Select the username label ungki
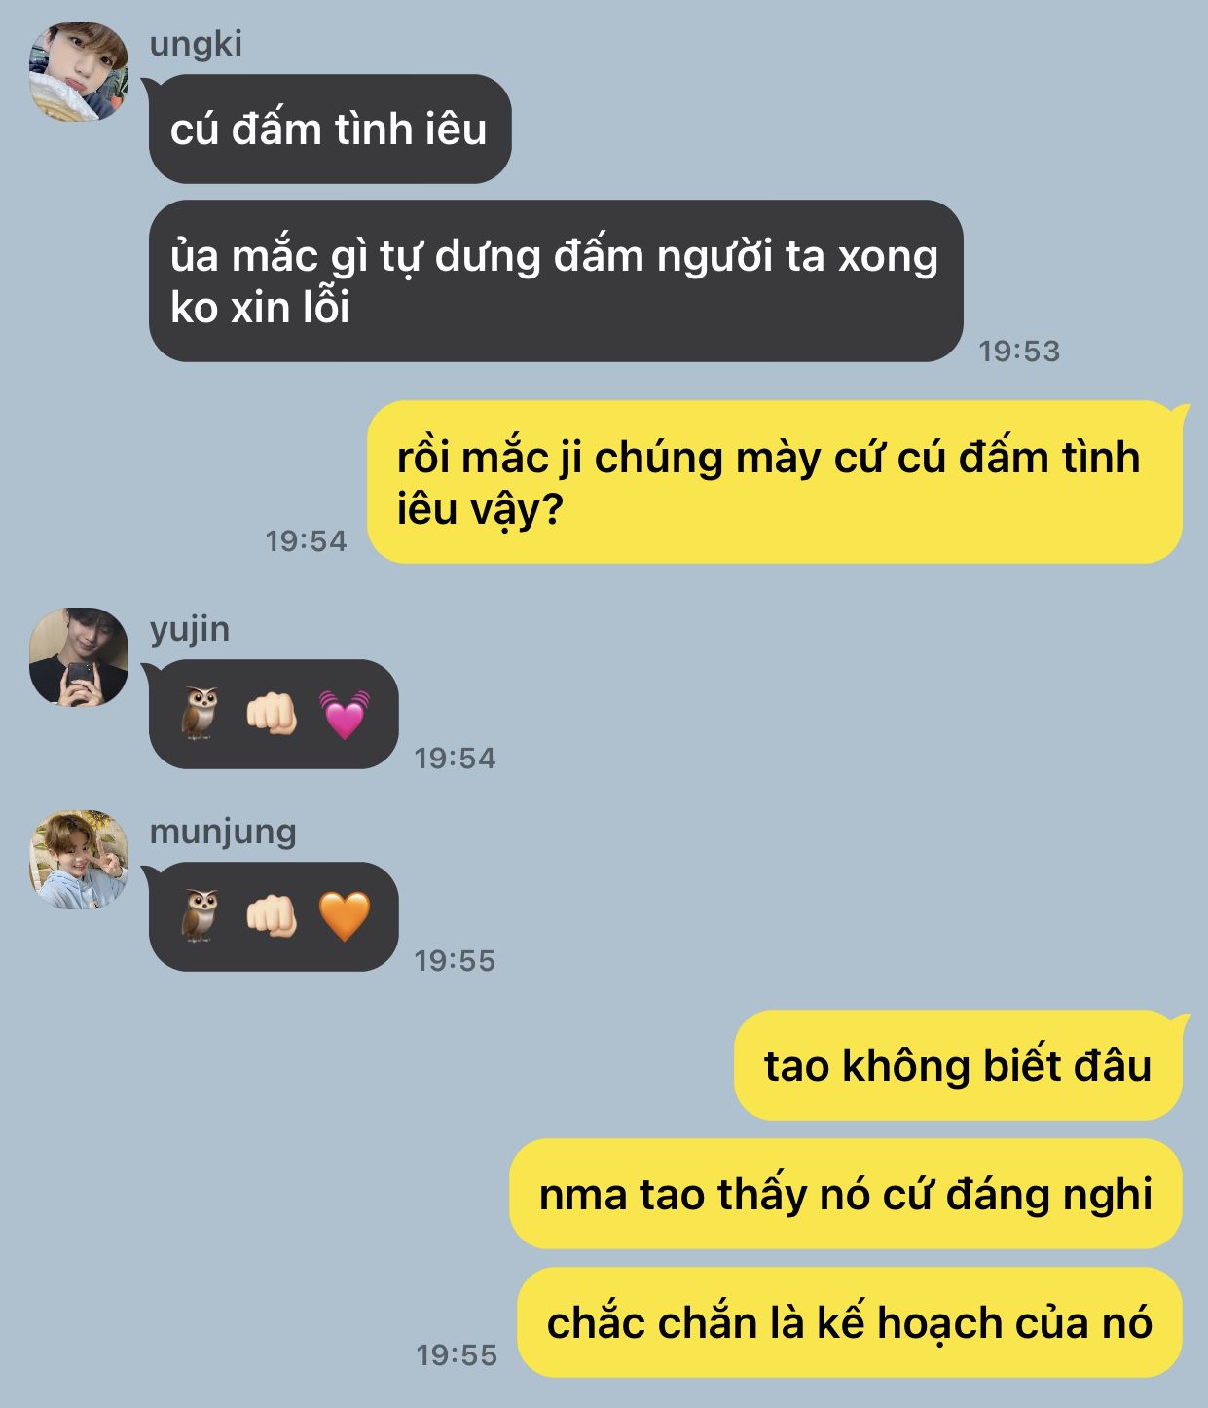Viewport: 1208px width, 1408px height. point(196,45)
